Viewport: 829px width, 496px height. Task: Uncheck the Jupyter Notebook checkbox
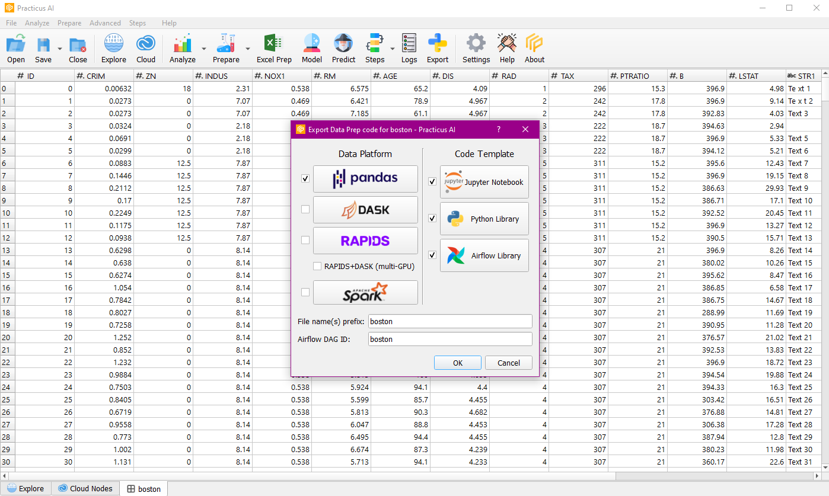coord(432,181)
